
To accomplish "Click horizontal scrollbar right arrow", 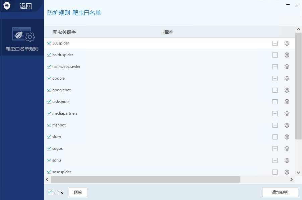I will [x=291, y=180].
